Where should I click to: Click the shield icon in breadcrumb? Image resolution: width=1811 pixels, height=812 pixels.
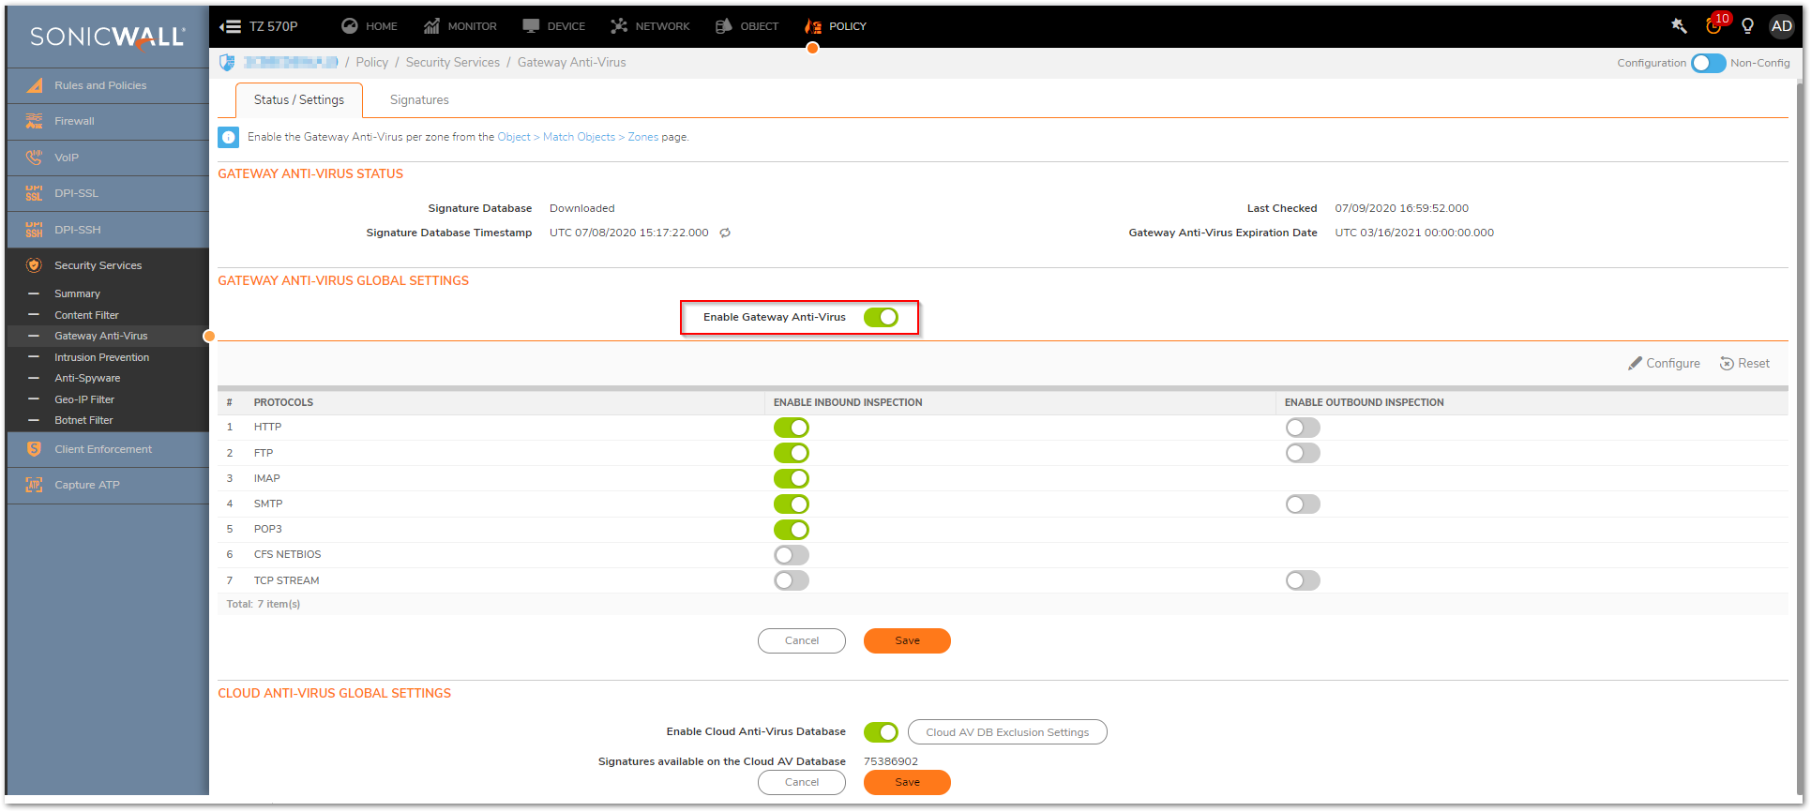(x=227, y=62)
